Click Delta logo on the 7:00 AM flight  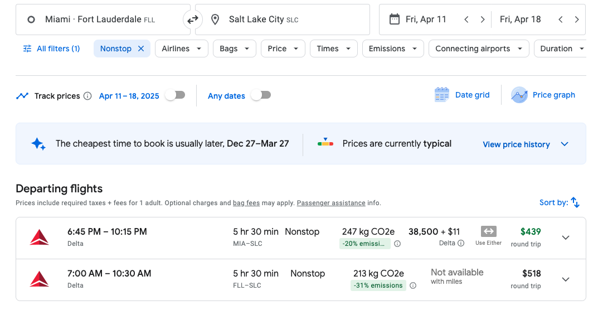pos(39,279)
